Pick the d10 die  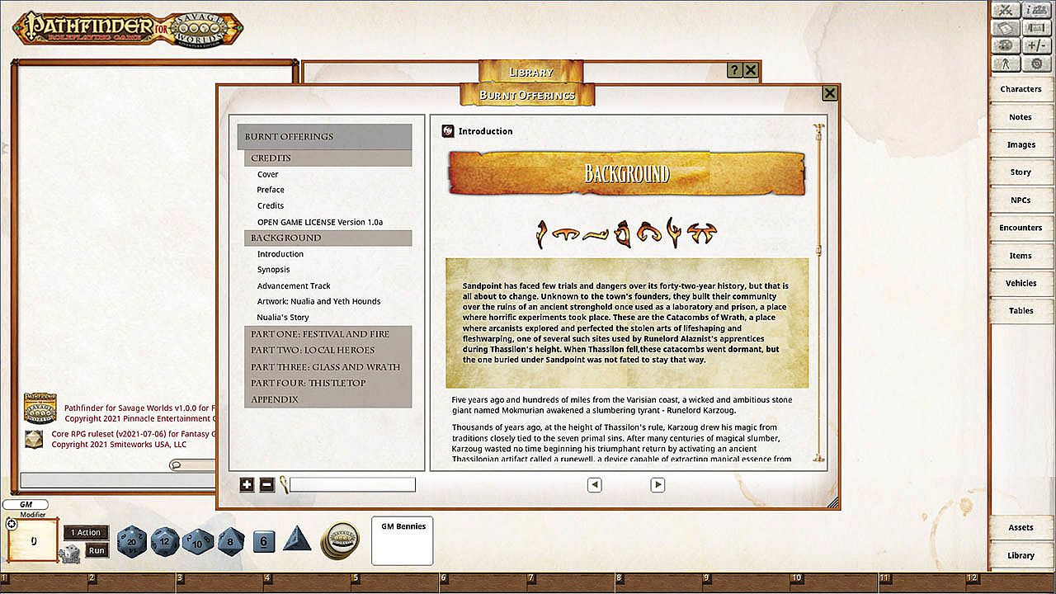click(198, 542)
